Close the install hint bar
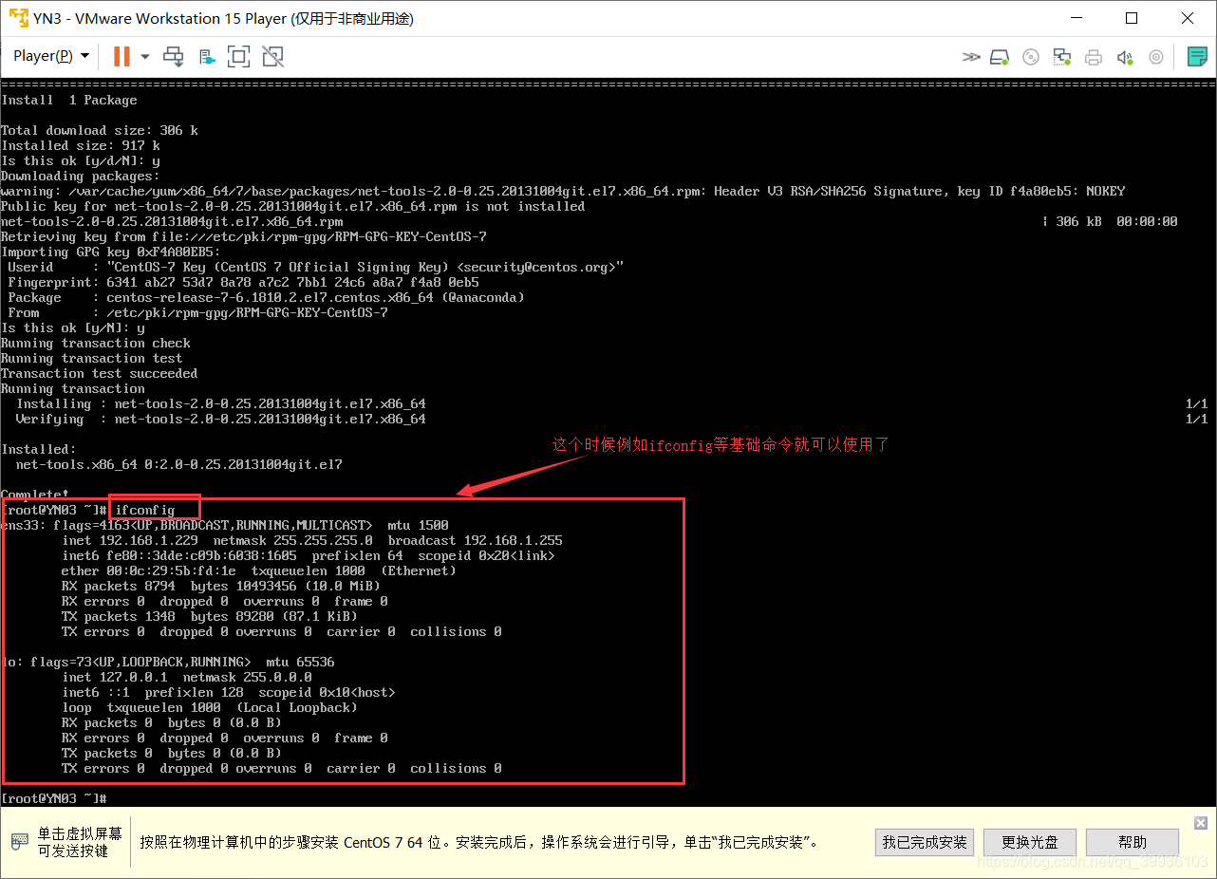Viewport: 1217px width, 879px height. coord(1201,823)
